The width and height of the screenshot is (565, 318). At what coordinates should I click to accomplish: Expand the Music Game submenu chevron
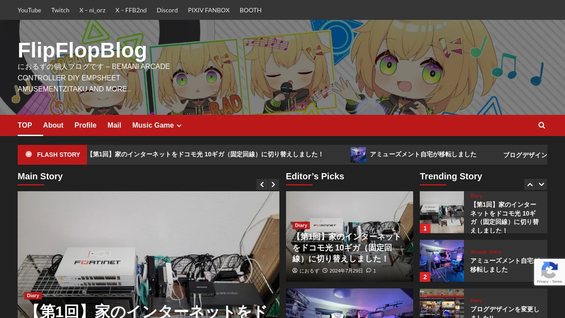[179, 126]
